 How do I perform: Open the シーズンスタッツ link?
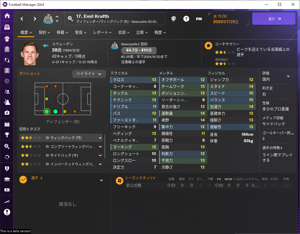[140, 178]
